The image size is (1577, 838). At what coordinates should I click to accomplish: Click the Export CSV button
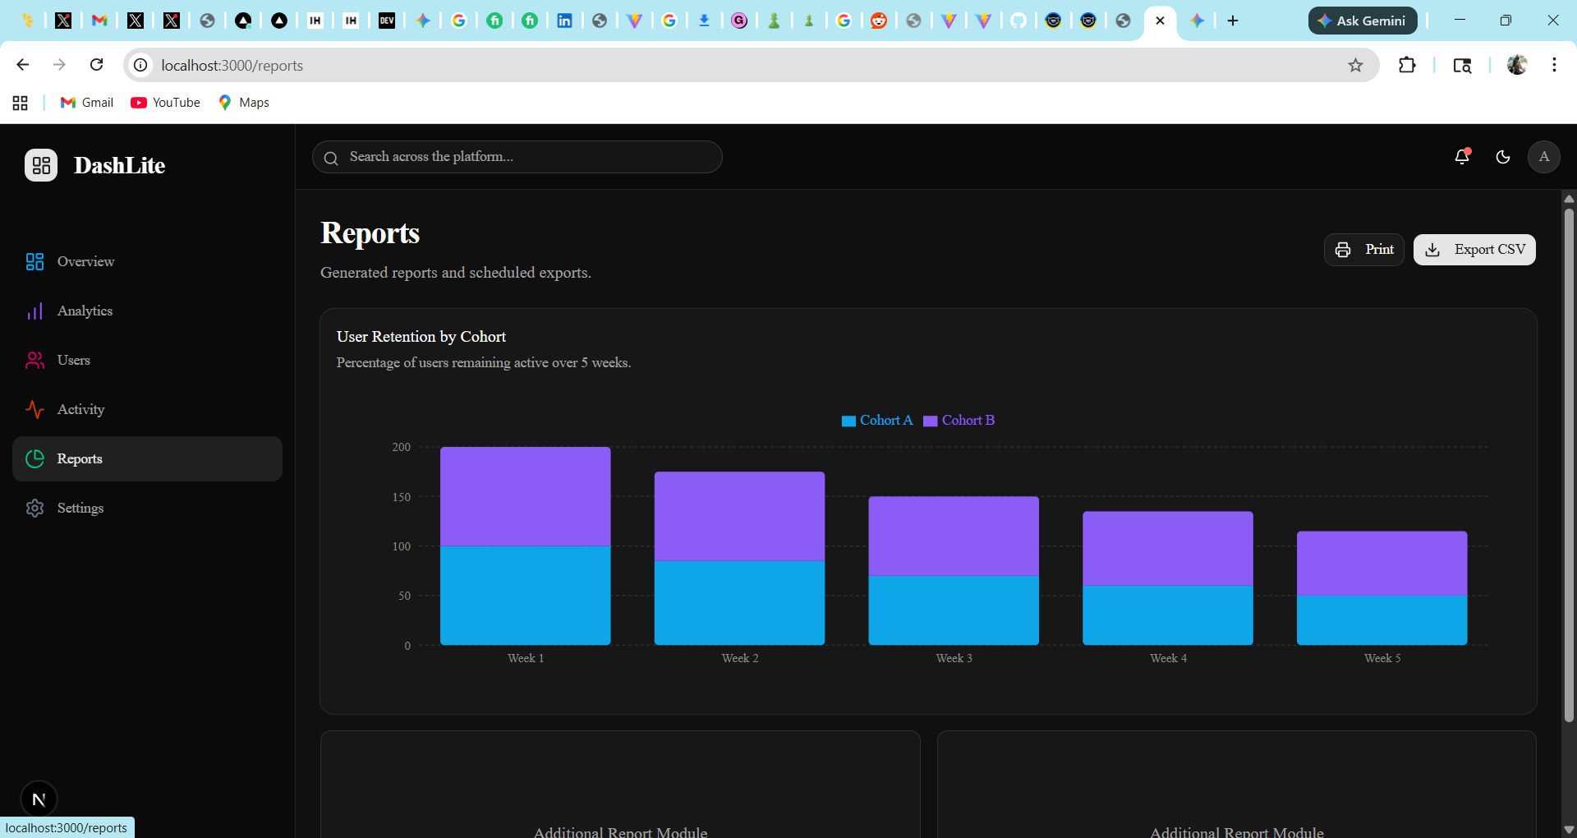click(1474, 249)
